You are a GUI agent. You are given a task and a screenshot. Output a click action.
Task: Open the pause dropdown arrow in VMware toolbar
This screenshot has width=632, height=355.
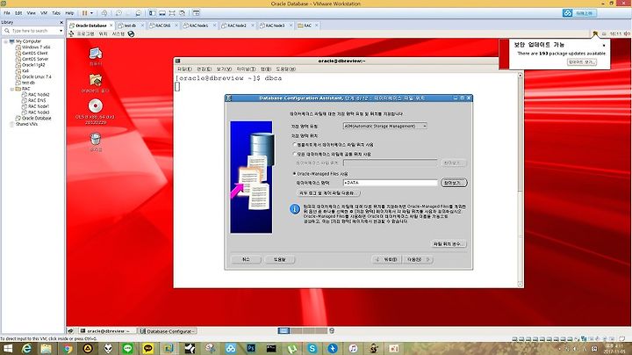click(x=91, y=13)
